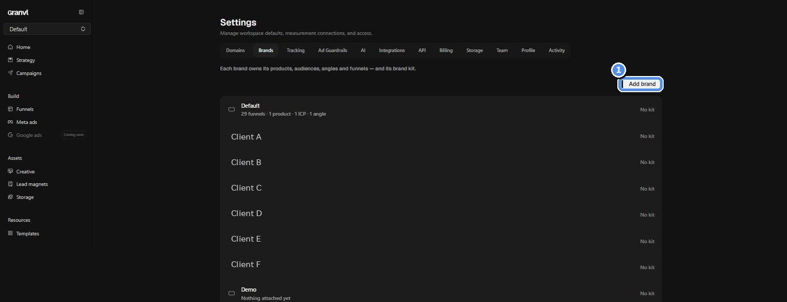Open the Ad Guardrails tab
This screenshot has width=787, height=302.
click(333, 51)
